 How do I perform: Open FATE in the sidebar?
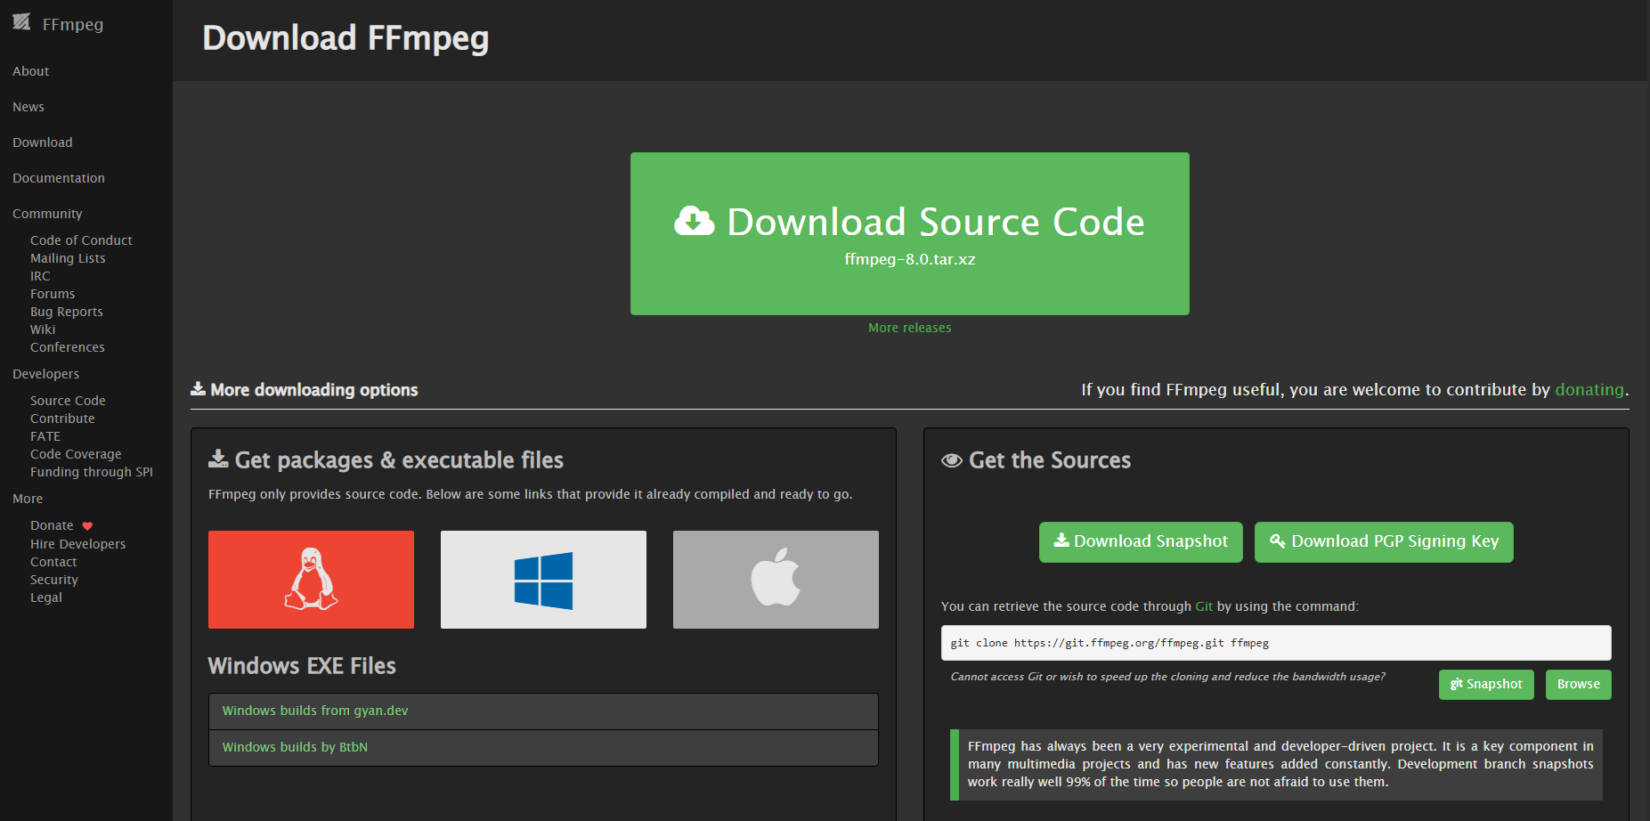coord(45,436)
